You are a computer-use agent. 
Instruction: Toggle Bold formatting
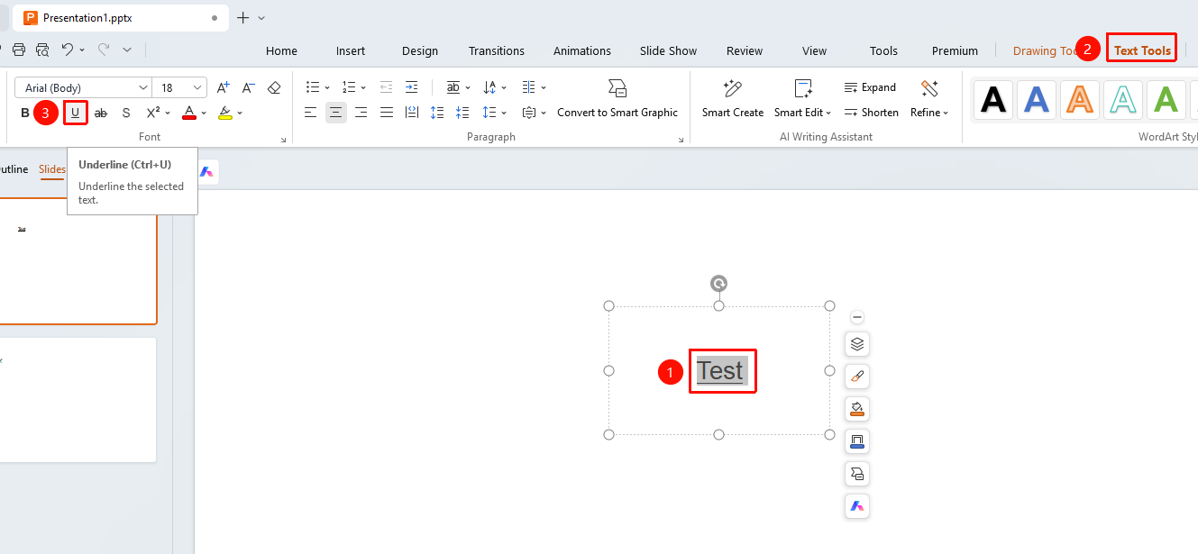coord(25,113)
